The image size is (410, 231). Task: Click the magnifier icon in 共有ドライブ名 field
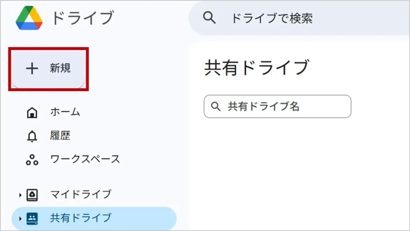point(216,106)
